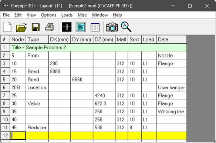Viewport: 216px width, 143px height.
Task: Open the Misc menu
Action: tap(82, 15)
